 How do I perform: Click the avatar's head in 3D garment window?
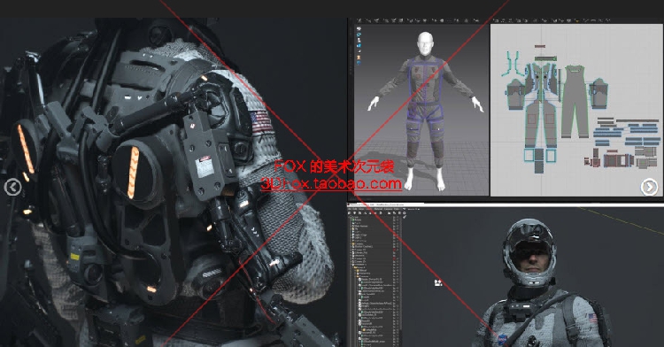[426, 43]
